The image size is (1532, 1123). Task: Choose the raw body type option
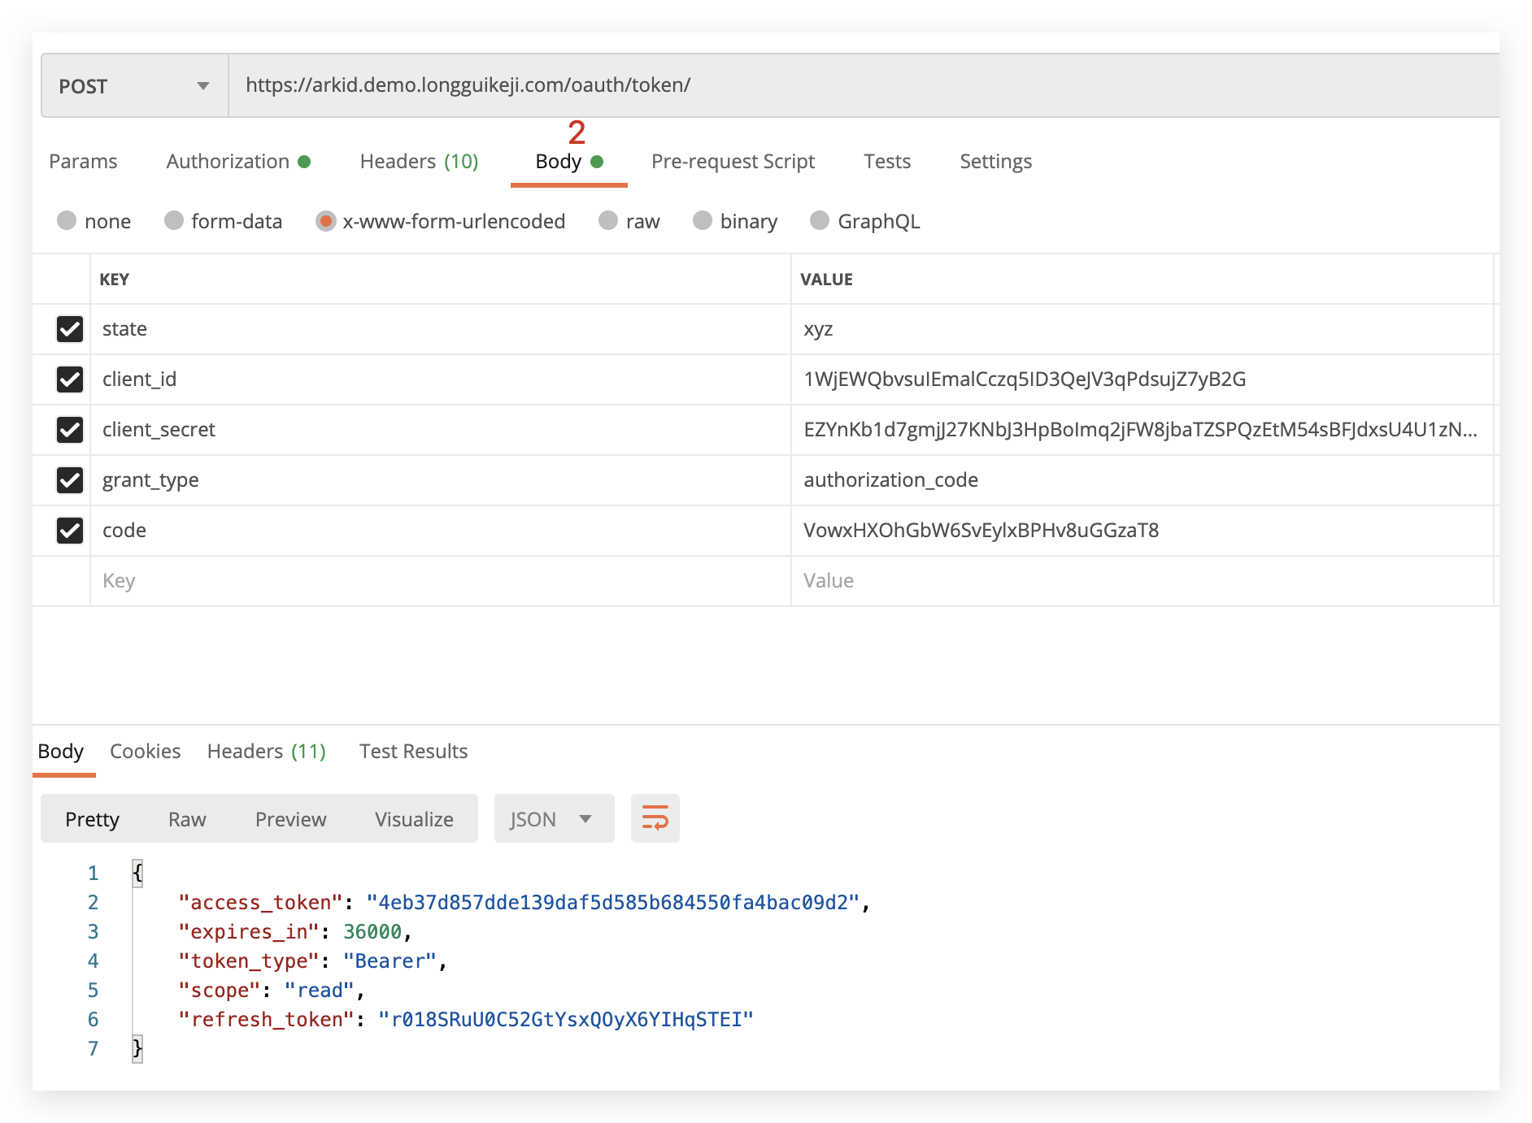pyautogui.click(x=608, y=221)
